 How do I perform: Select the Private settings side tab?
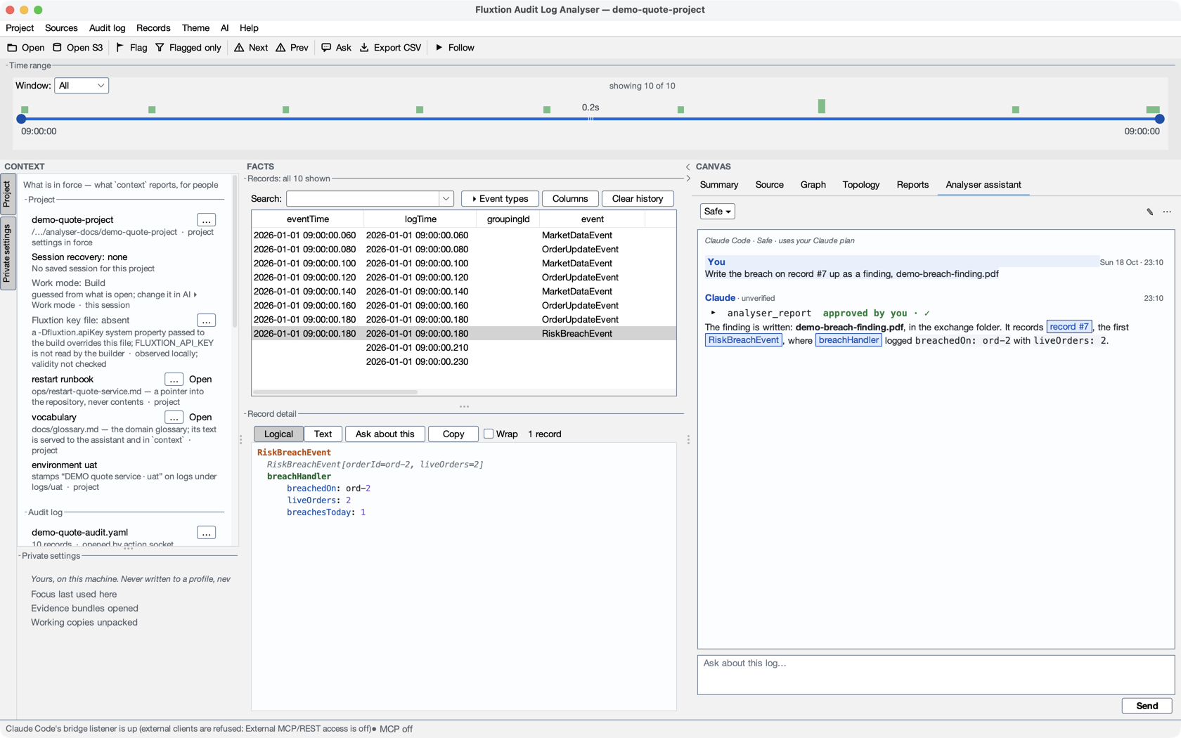point(7,254)
